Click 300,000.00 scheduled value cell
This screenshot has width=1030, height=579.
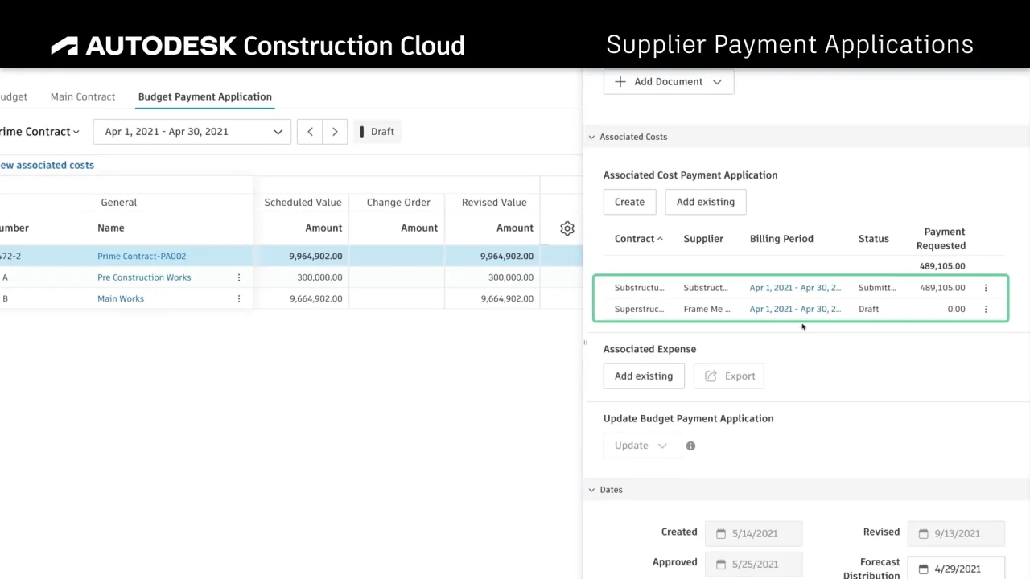(x=319, y=277)
